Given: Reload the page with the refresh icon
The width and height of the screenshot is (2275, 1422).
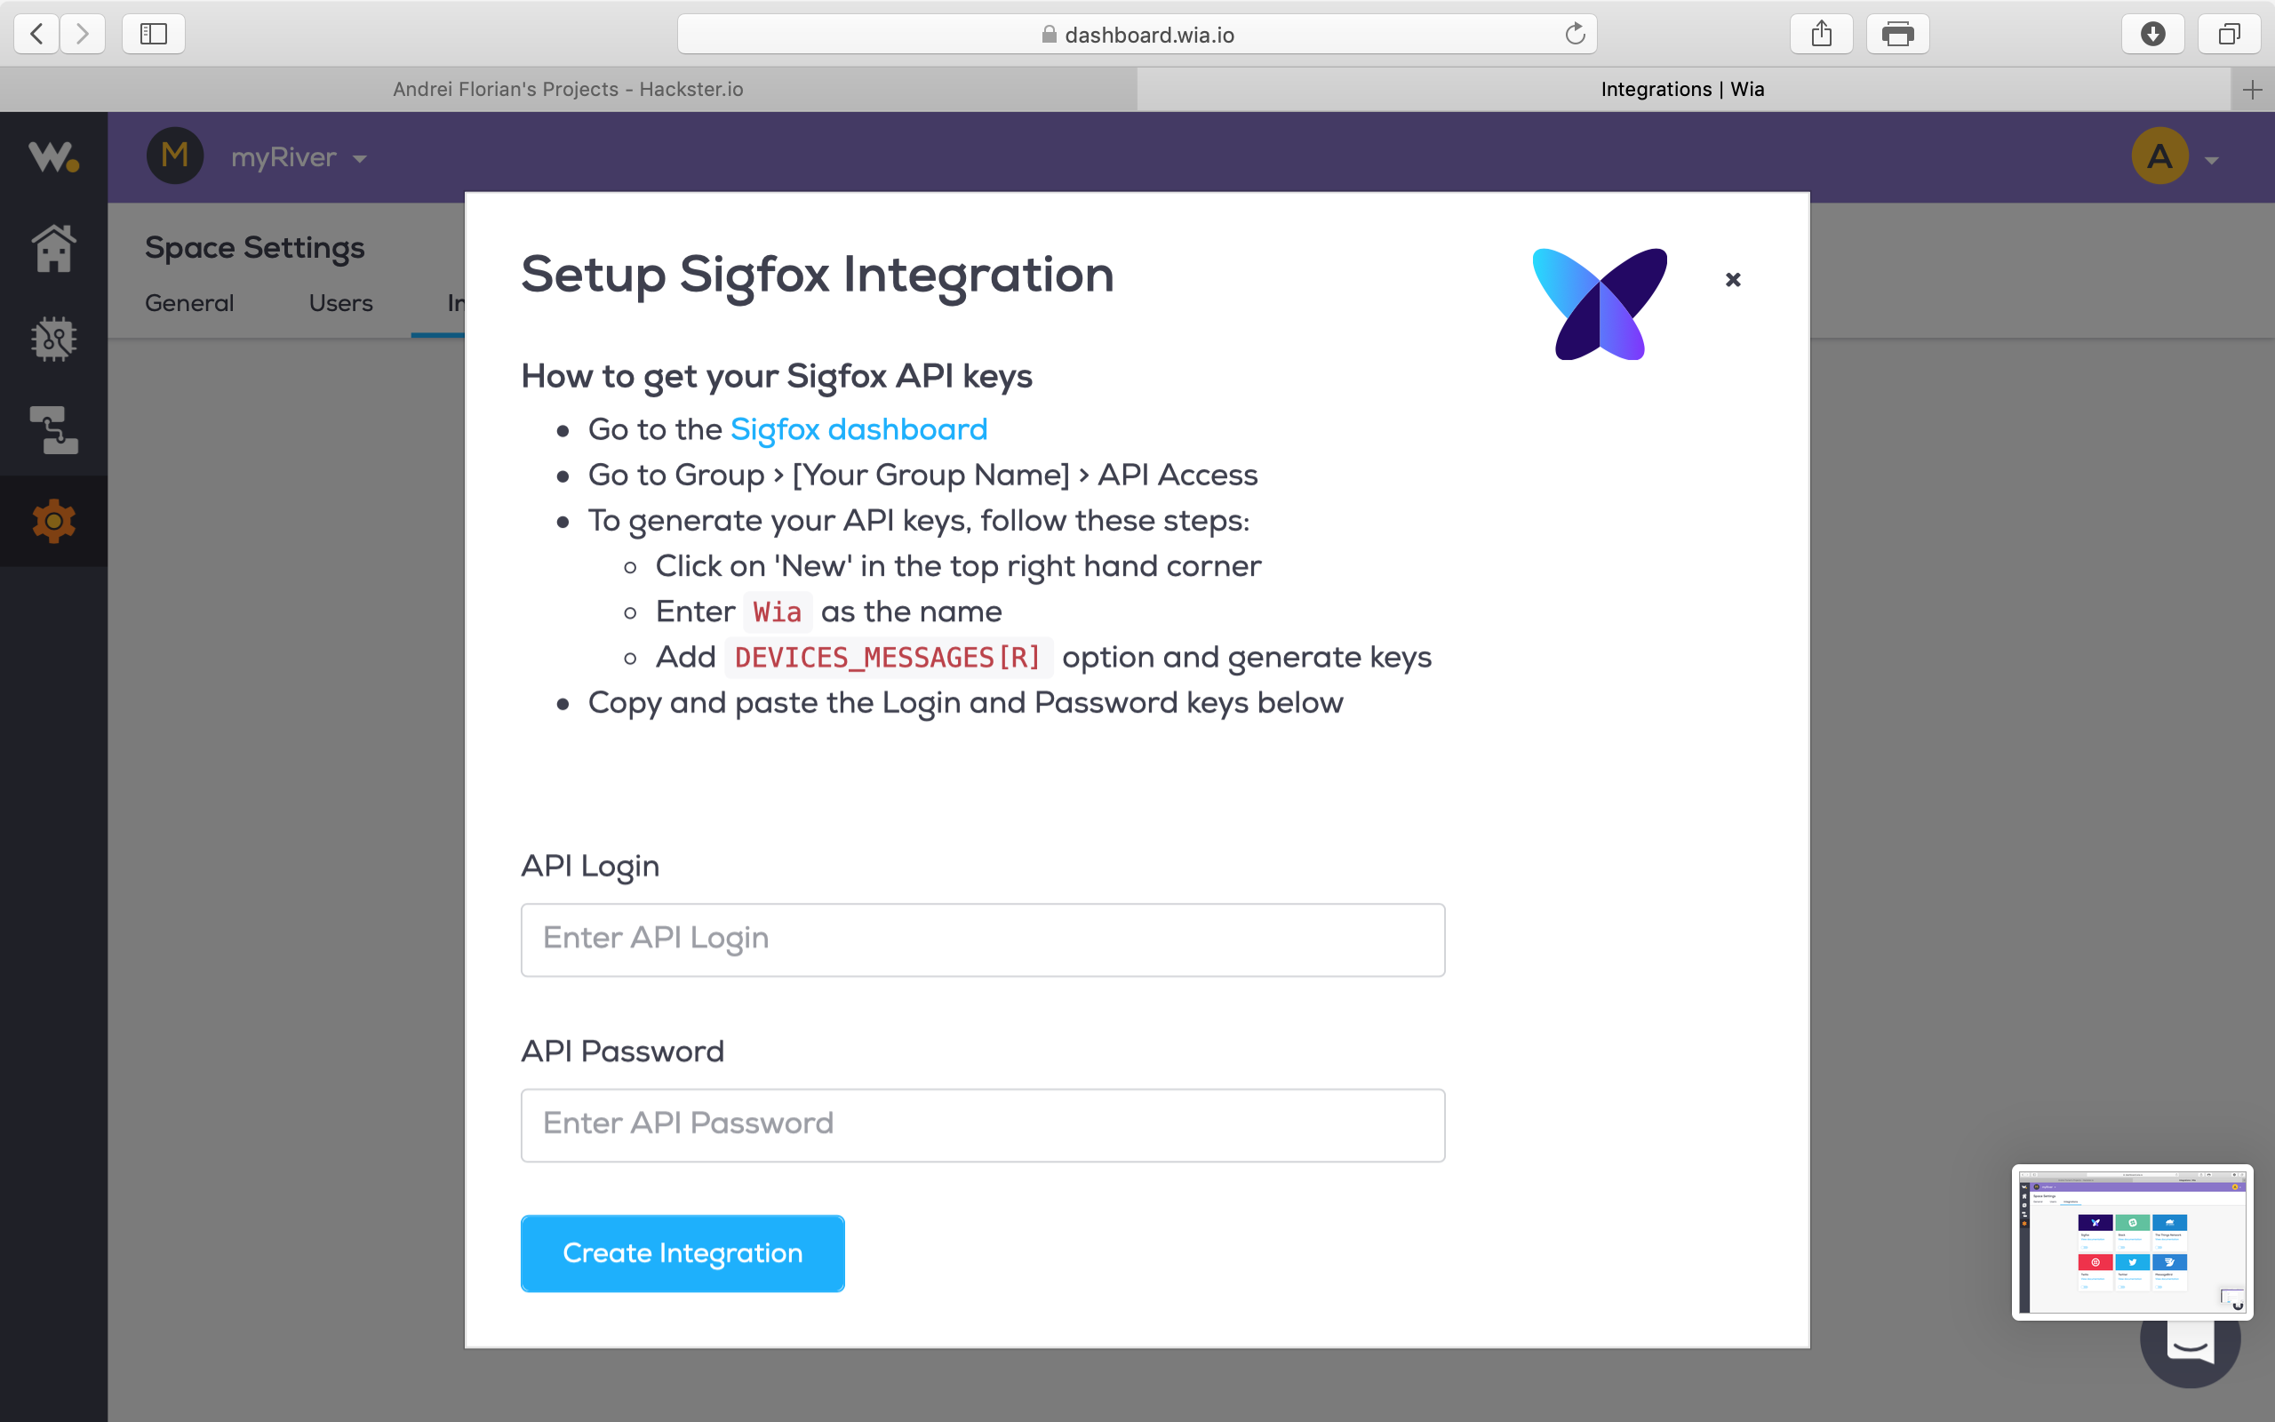Looking at the screenshot, I should pyautogui.click(x=1575, y=35).
